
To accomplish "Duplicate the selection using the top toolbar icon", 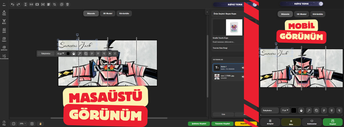I will click(62, 4).
